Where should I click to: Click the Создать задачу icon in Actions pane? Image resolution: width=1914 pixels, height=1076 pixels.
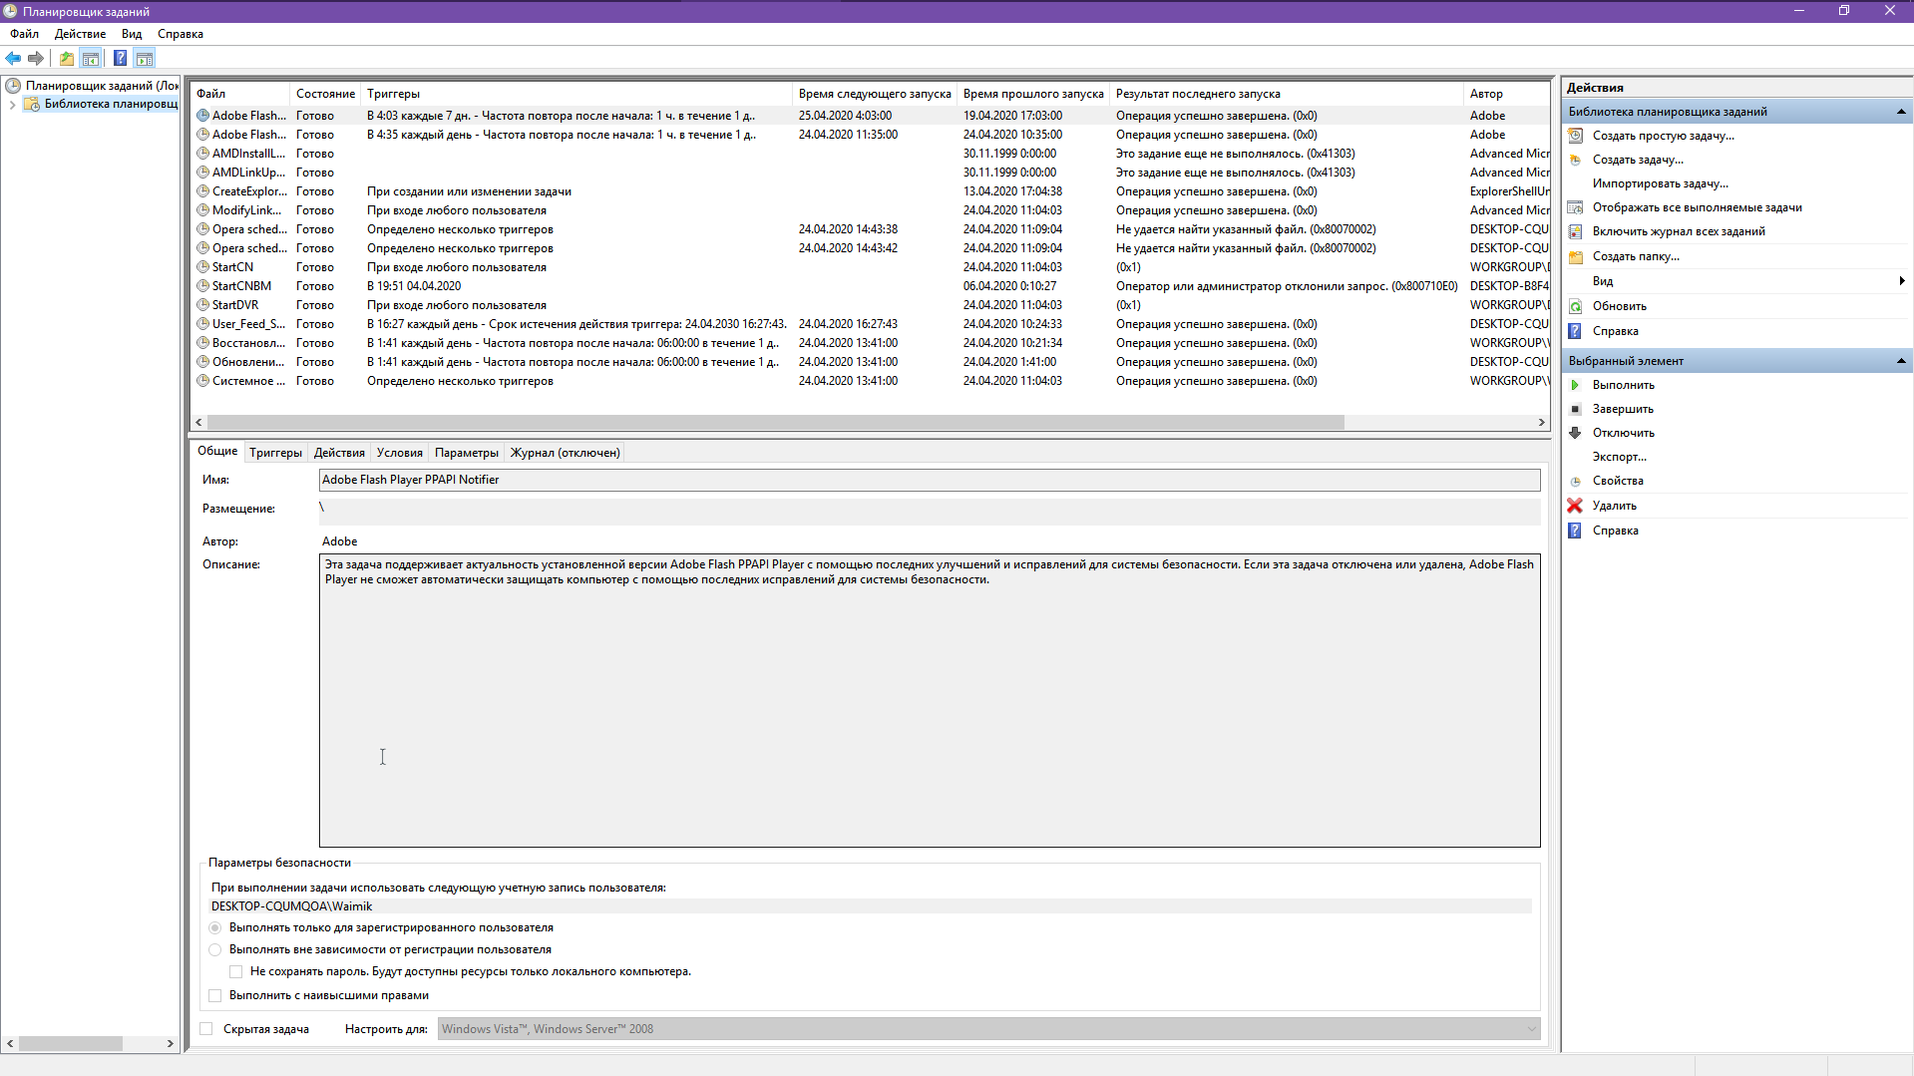1576,160
